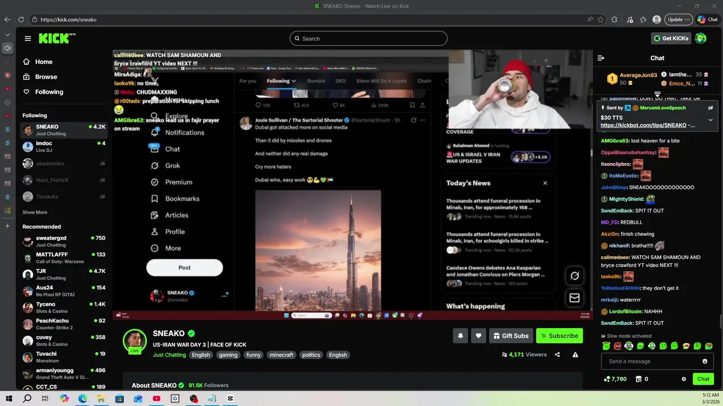Click the gaming tag

(228, 355)
